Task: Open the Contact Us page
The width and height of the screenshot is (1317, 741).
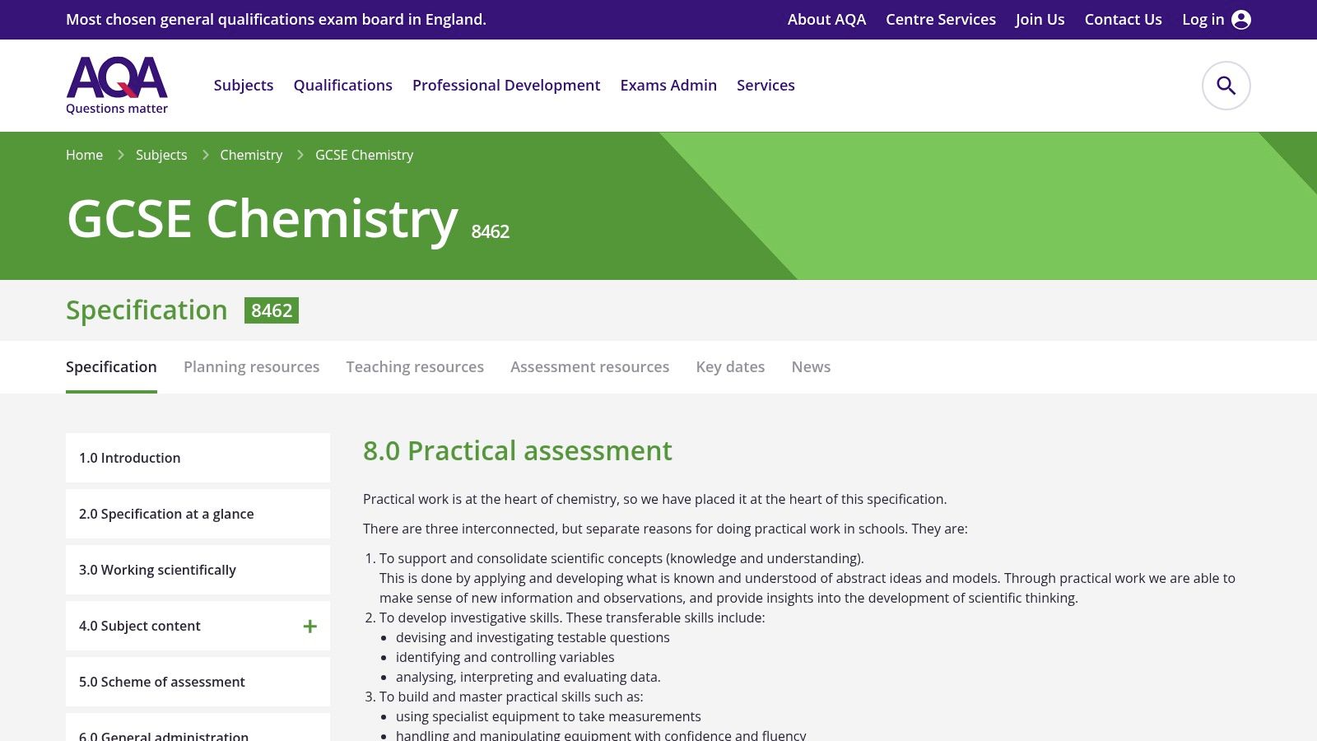Action: click(1124, 20)
